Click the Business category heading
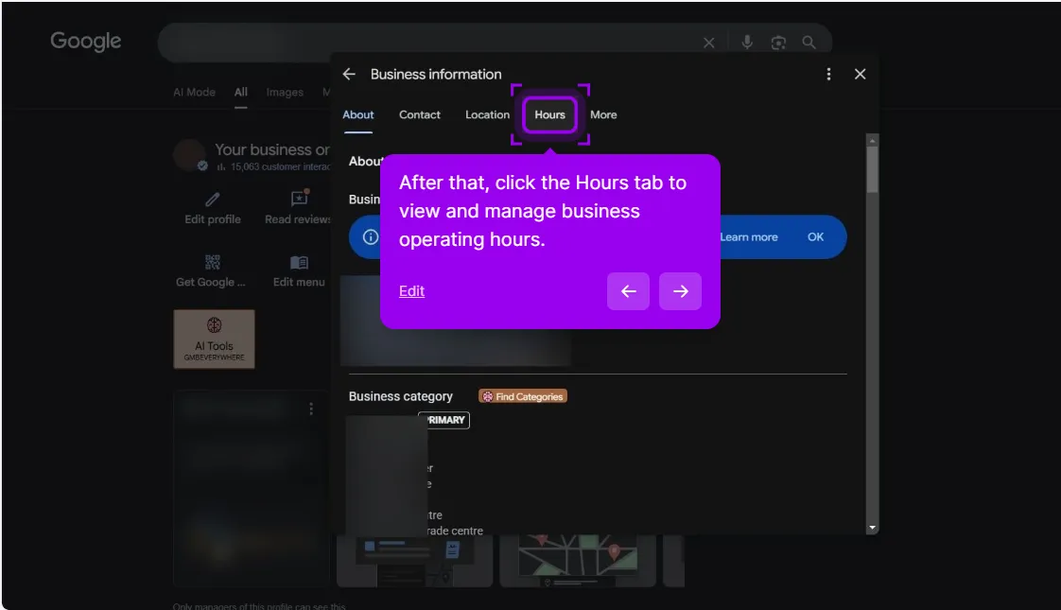Viewport: 1061px width, 610px height. point(401,397)
